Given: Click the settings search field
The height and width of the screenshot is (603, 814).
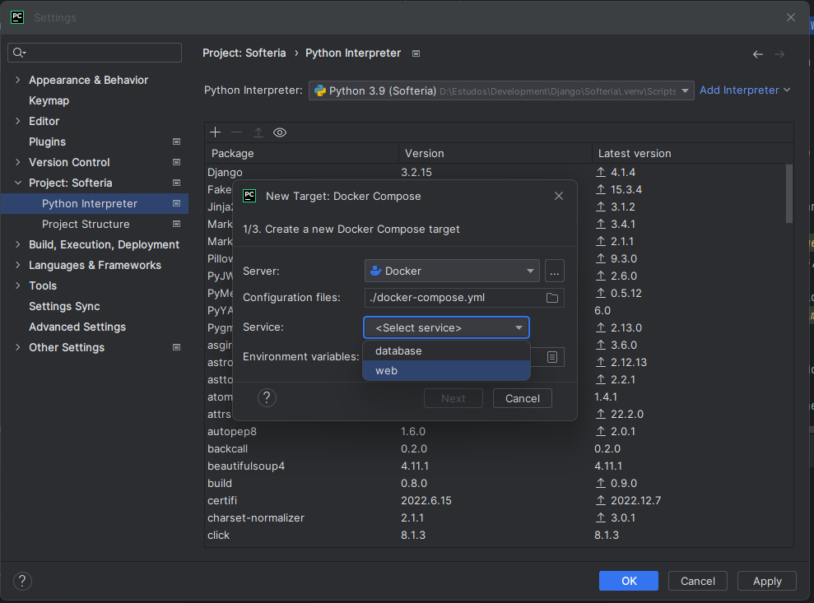Looking at the screenshot, I should (x=95, y=53).
